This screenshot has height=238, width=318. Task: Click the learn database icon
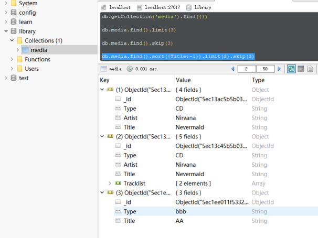pos(14,21)
